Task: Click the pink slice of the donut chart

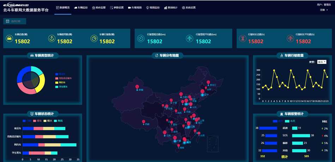Action: tap(26, 89)
